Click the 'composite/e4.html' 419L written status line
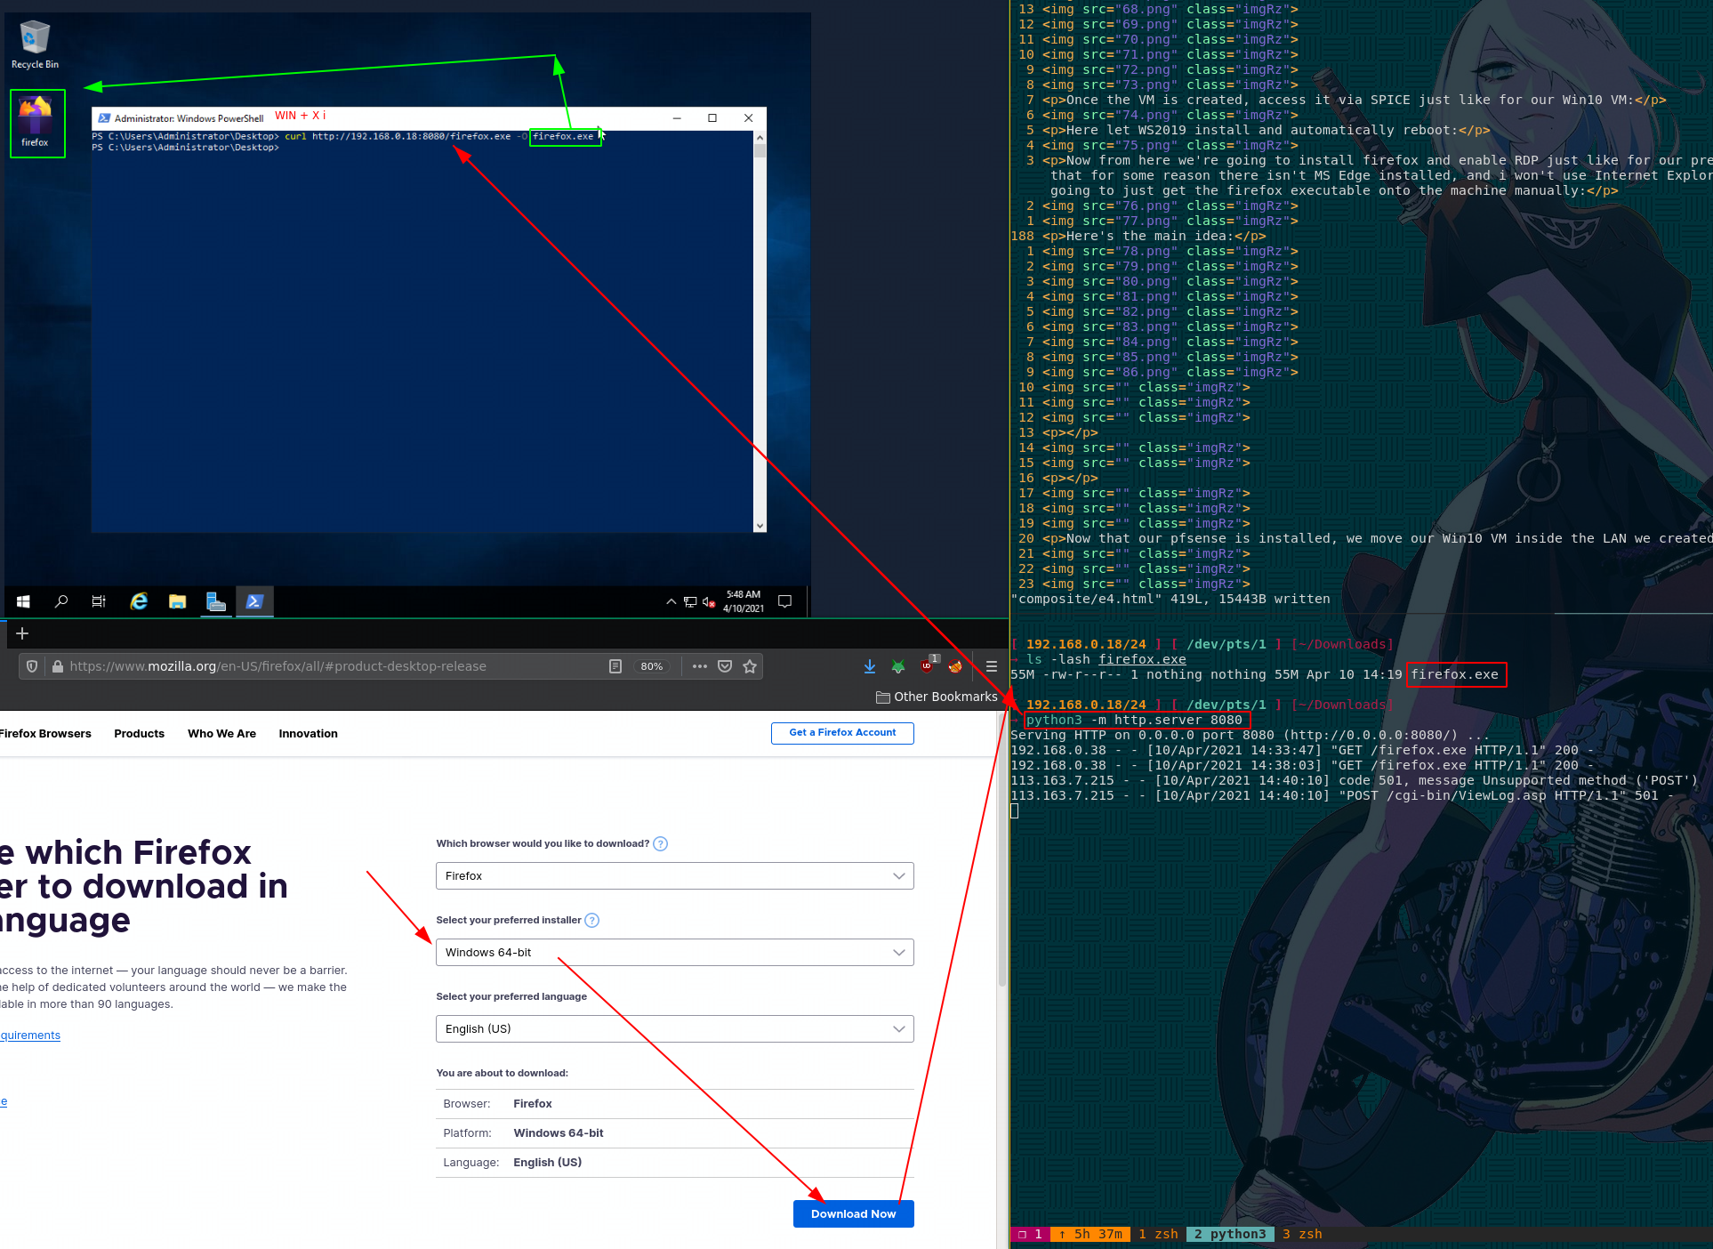1713x1249 pixels. pyautogui.click(x=1170, y=600)
